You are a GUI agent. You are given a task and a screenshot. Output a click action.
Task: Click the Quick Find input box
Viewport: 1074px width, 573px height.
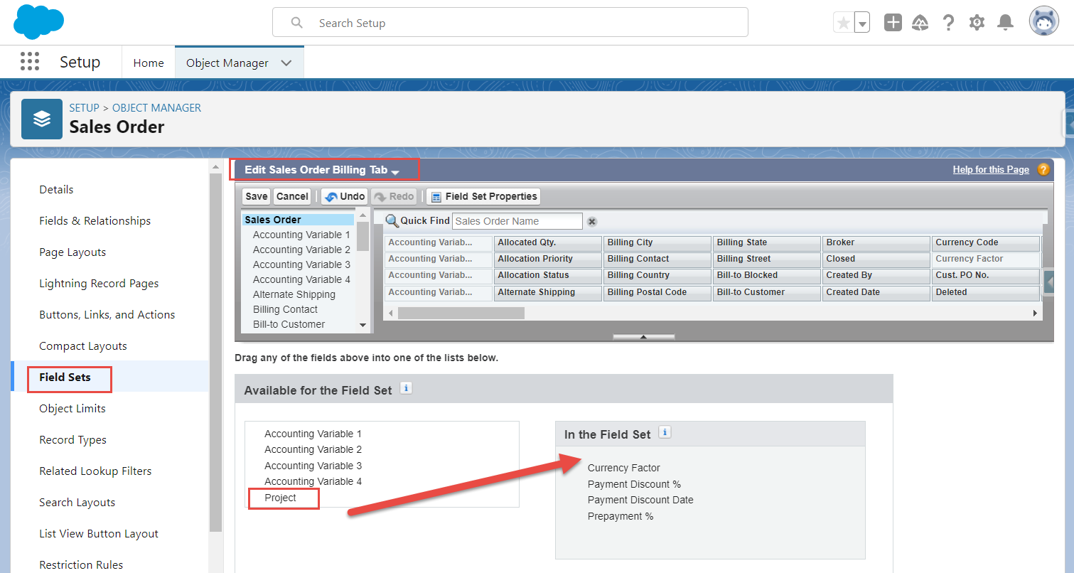pyautogui.click(x=517, y=221)
